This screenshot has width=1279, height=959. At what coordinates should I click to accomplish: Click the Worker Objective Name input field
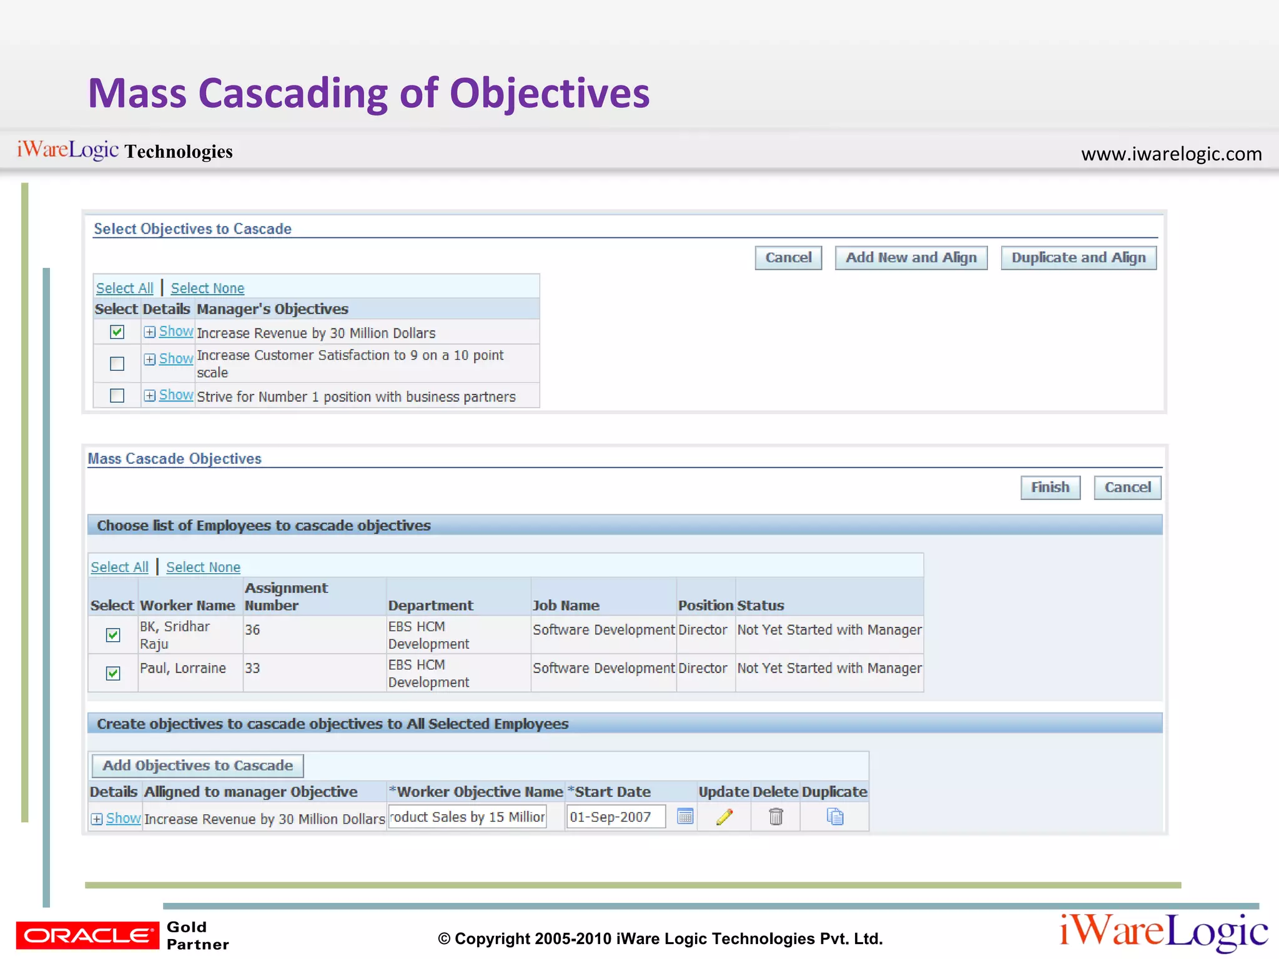click(x=467, y=817)
